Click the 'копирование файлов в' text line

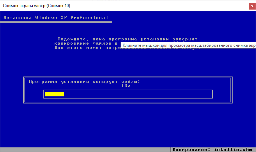[x=86, y=43]
